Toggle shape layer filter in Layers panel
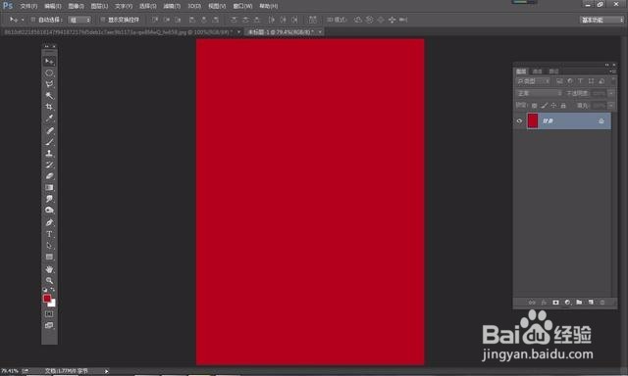 [x=591, y=81]
